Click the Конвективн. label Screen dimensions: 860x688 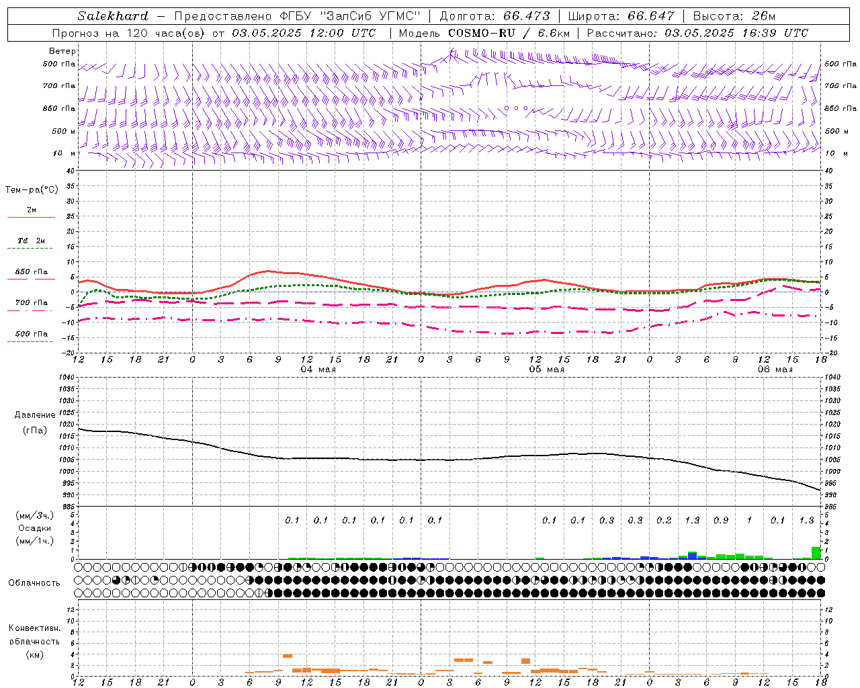(34, 628)
